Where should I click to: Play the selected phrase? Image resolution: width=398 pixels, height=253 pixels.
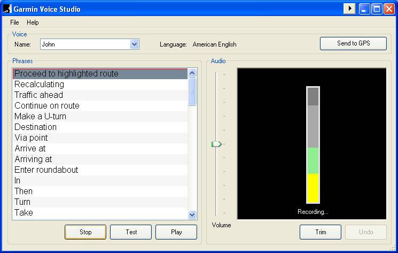pos(176,232)
